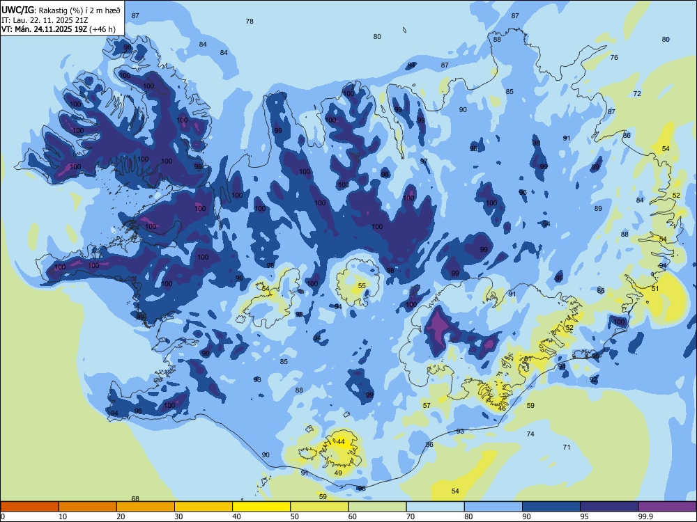Click the '30' tick label on the legend
The height and width of the screenshot is (522, 697).
pyautogui.click(x=178, y=516)
